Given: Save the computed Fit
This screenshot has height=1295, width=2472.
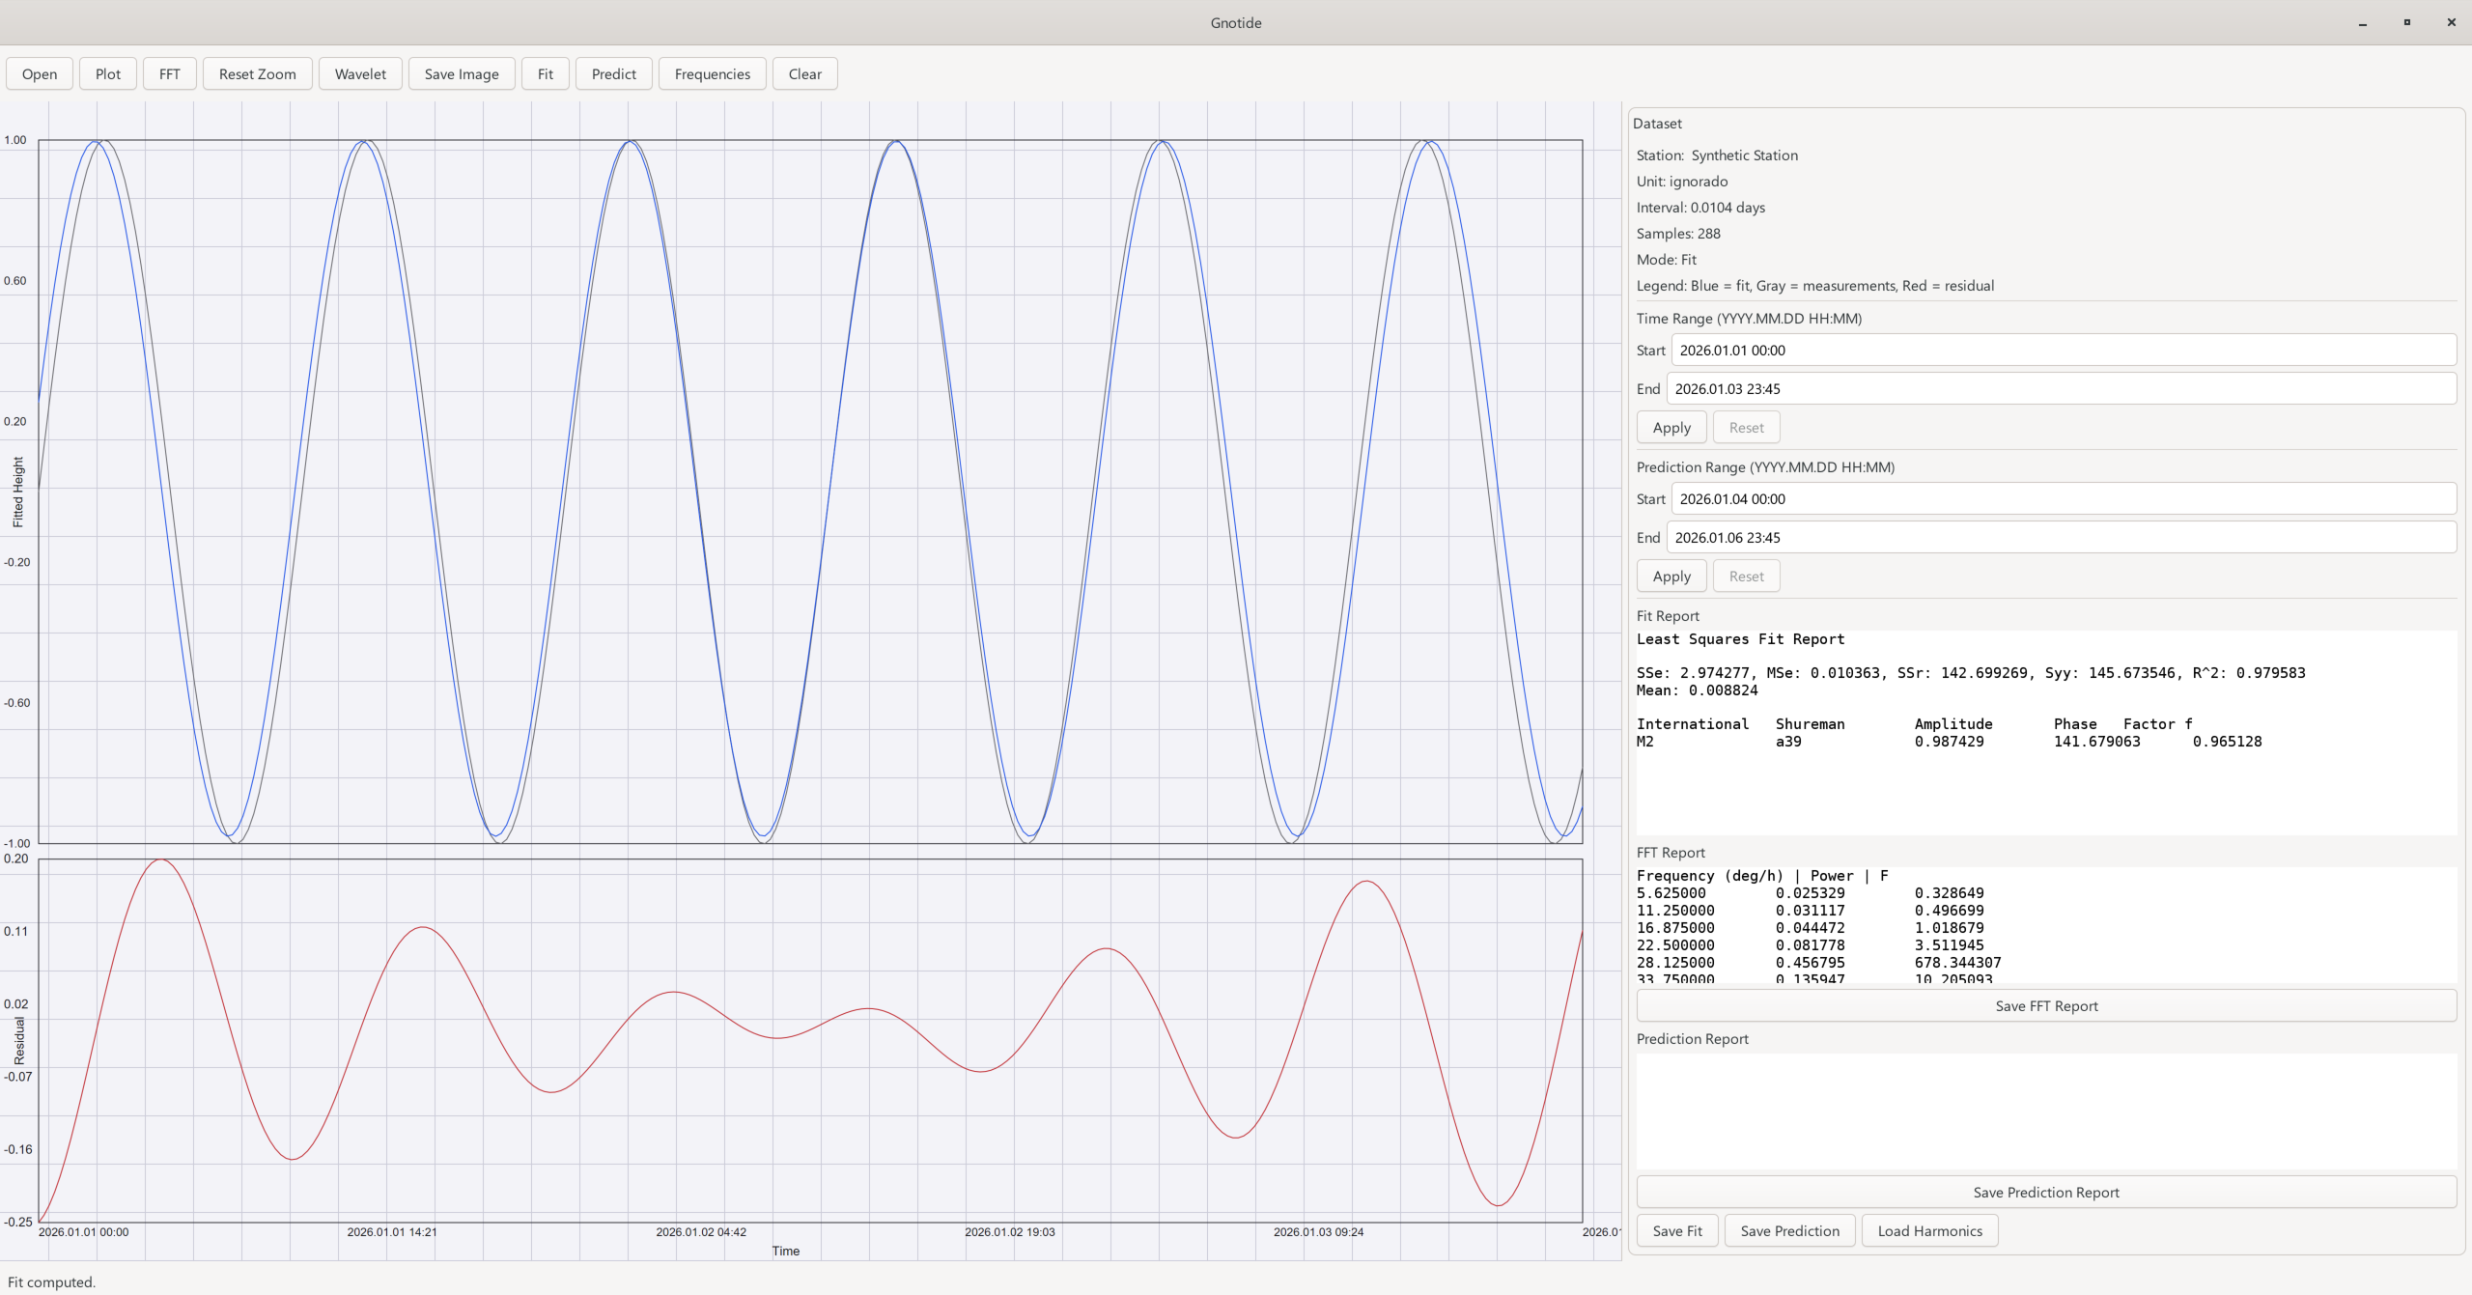Looking at the screenshot, I should (1677, 1230).
